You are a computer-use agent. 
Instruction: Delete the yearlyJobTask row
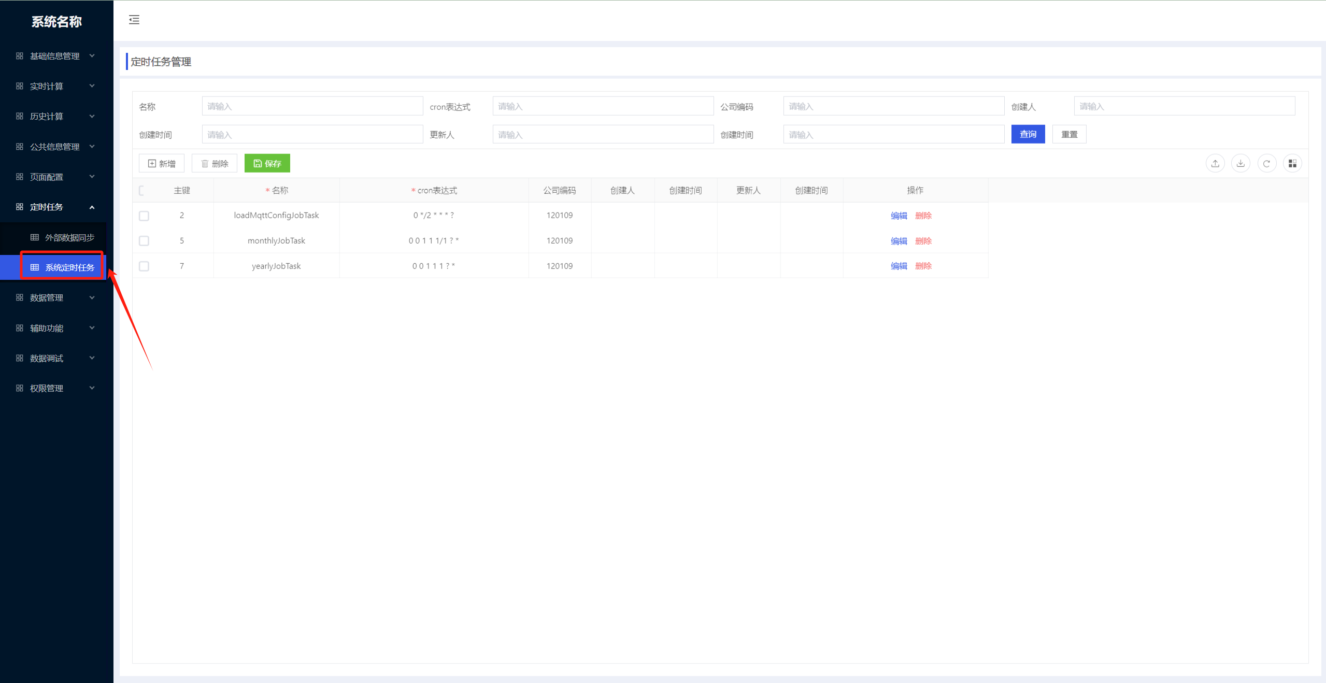click(923, 266)
